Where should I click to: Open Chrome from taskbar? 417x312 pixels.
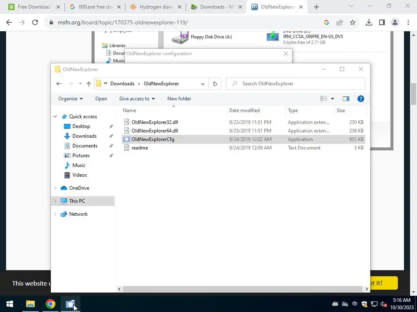click(x=50, y=304)
